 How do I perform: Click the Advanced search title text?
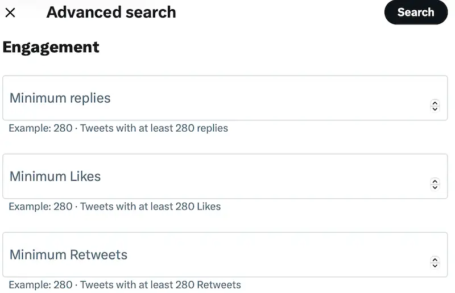click(111, 12)
